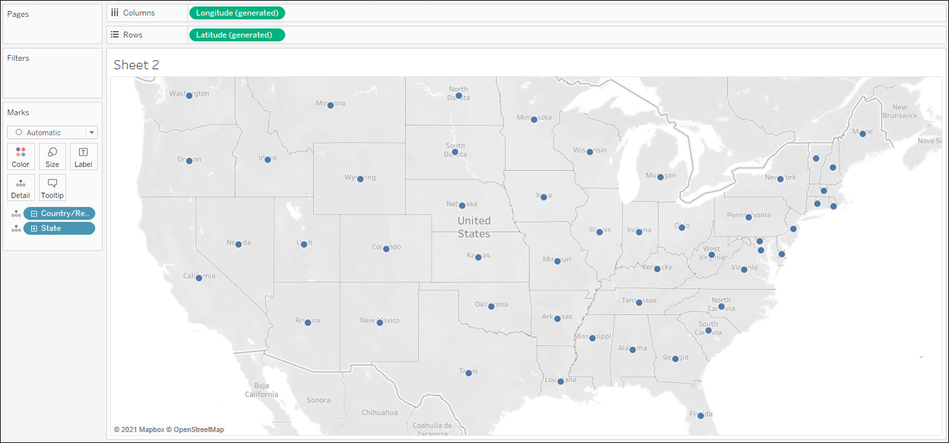Select the Oregon state mark

pos(189,161)
